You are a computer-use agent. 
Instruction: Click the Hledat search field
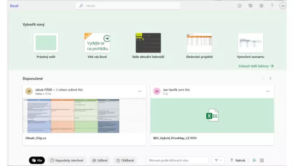(128, 6)
